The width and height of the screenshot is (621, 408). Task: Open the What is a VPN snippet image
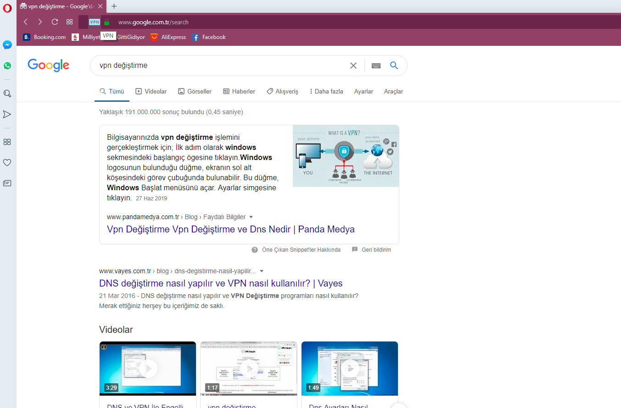pyautogui.click(x=346, y=156)
